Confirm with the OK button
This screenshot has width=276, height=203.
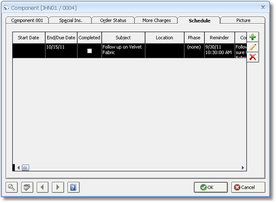[211, 187]
